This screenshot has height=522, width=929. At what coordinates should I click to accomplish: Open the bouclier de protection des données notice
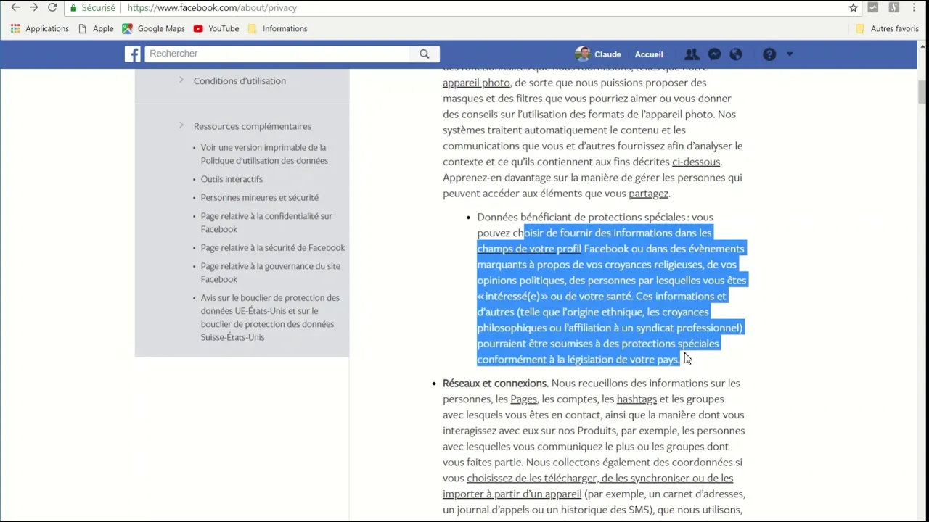tap(270, 318)
